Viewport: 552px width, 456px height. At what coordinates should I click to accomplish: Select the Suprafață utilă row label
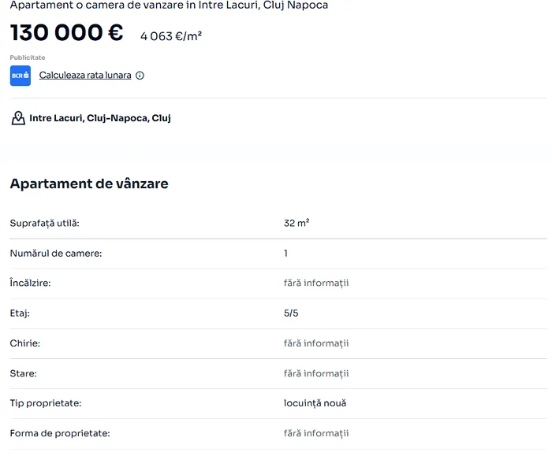[45, 223]
